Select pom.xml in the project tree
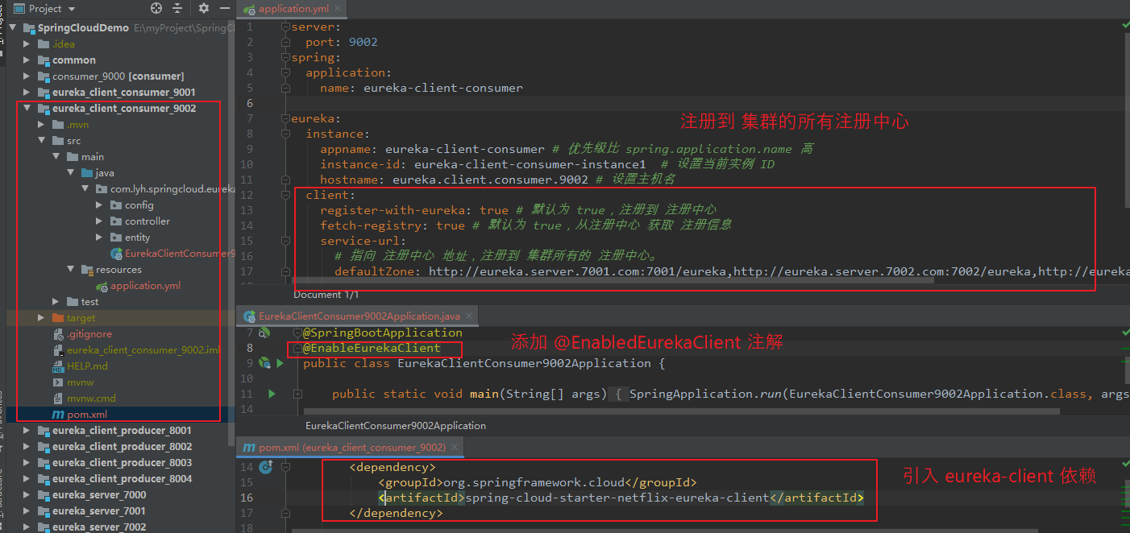Screen dimensions: 1130x533 click(79, 415)
